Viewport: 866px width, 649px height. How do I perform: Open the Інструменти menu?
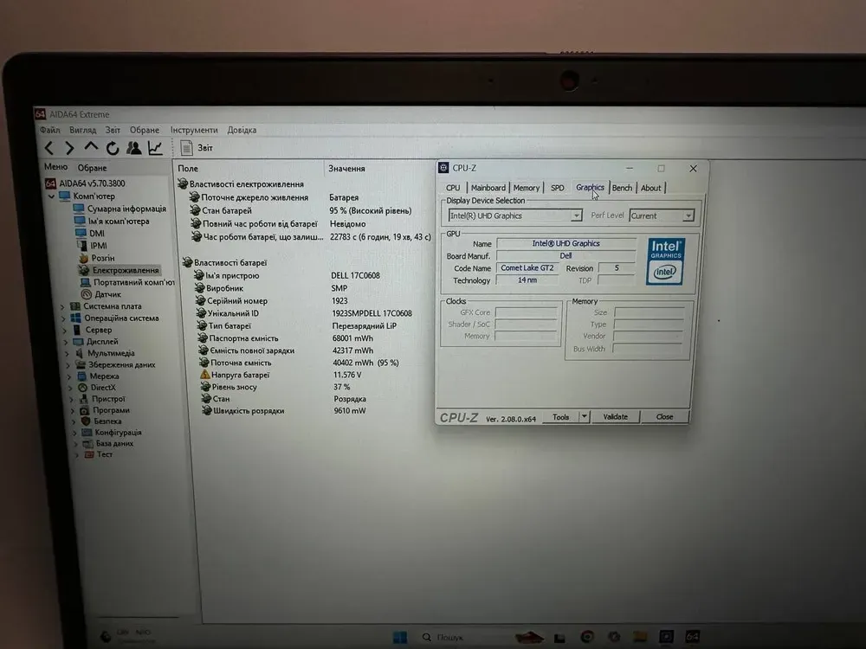pos(193,131)
